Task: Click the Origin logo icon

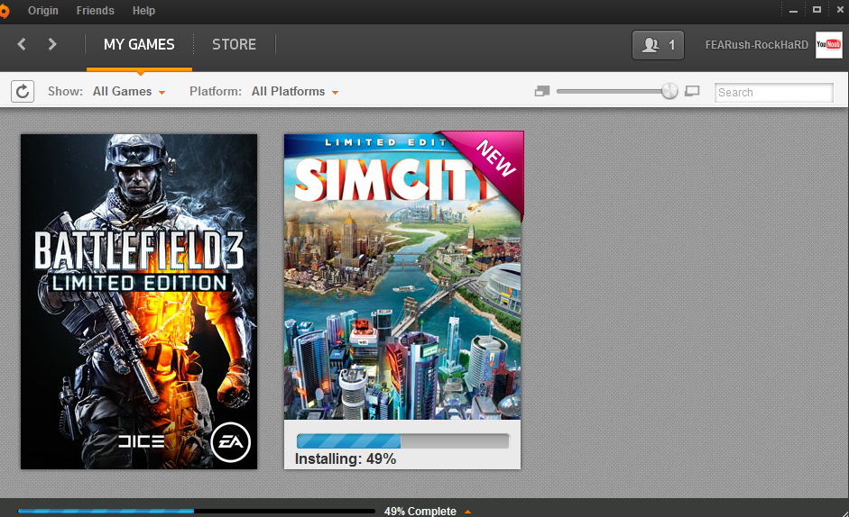Action: tap(5, 11)
